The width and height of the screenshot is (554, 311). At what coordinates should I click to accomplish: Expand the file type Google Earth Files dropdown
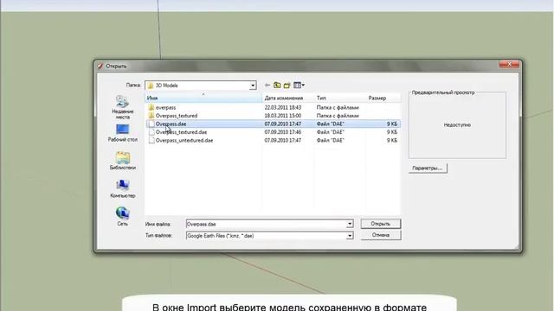[x=350, y=236]
